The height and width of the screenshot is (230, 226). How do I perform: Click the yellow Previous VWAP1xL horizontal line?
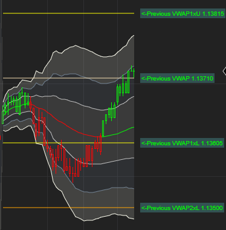[x=68, y=143]
